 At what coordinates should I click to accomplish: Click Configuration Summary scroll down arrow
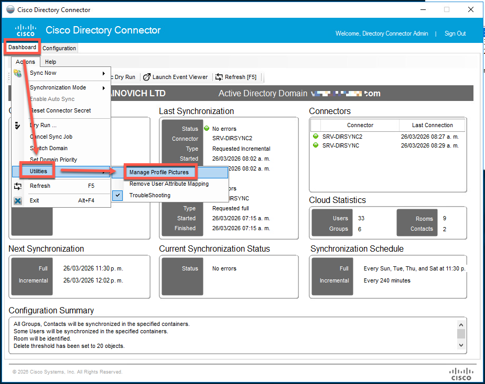[x=461, y=345]
